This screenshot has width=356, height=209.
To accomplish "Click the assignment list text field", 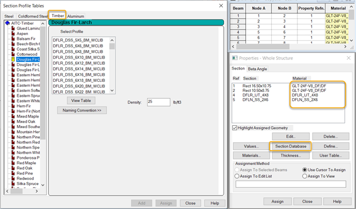I will [x=291, y=184].
